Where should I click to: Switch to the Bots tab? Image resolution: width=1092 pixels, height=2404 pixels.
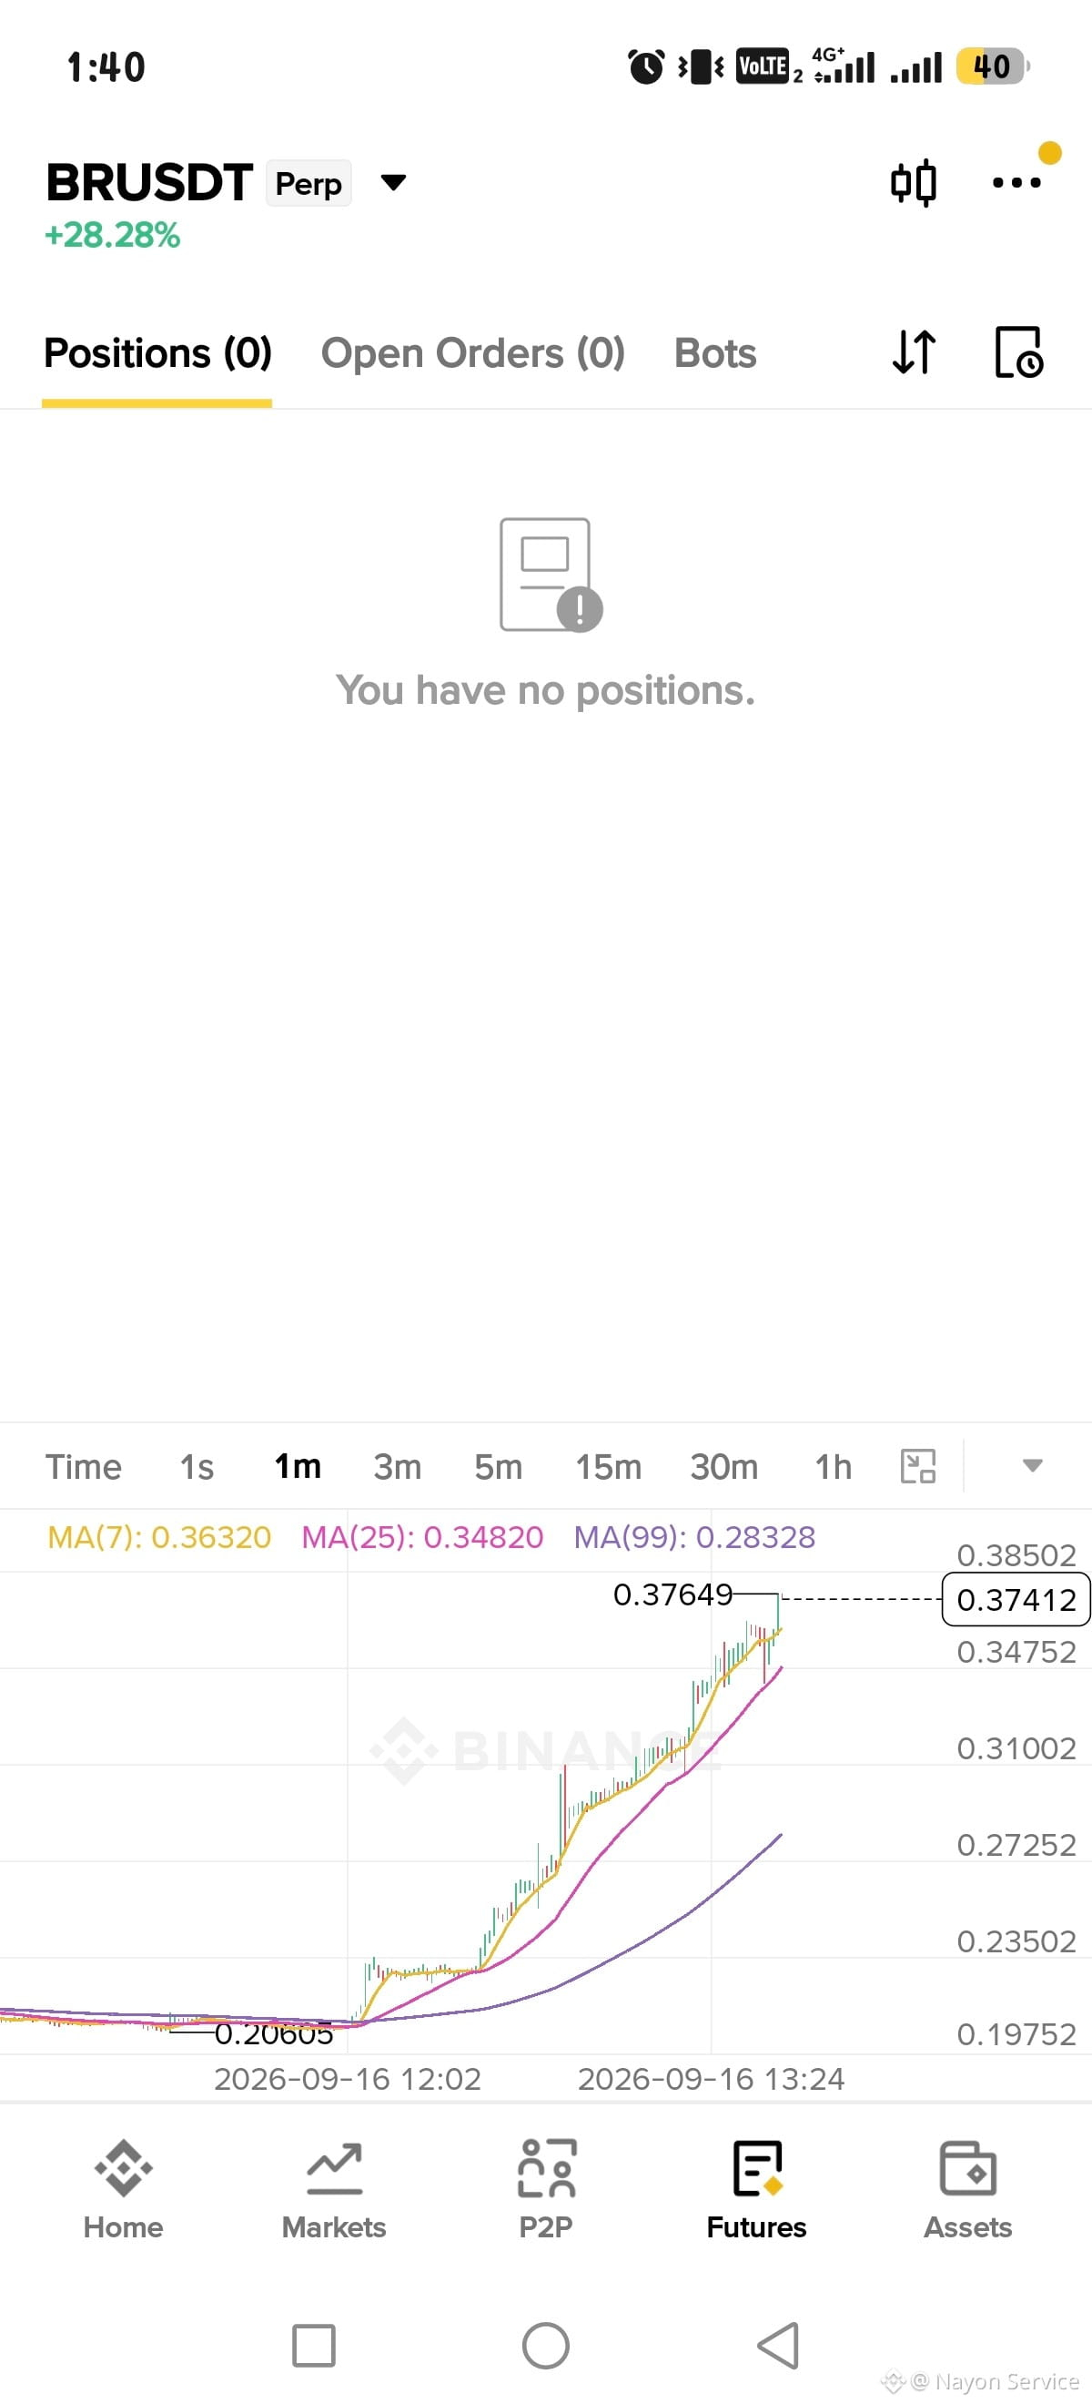coord(715,353)
